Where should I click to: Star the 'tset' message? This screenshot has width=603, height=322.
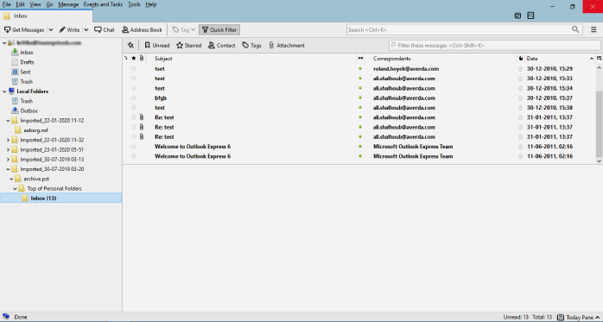click(x=133, y=69)
